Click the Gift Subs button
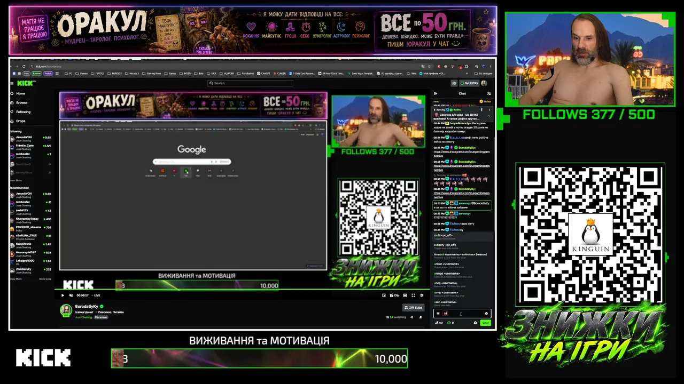The width and height of the screenshot is (684, 384). [413, 308]
